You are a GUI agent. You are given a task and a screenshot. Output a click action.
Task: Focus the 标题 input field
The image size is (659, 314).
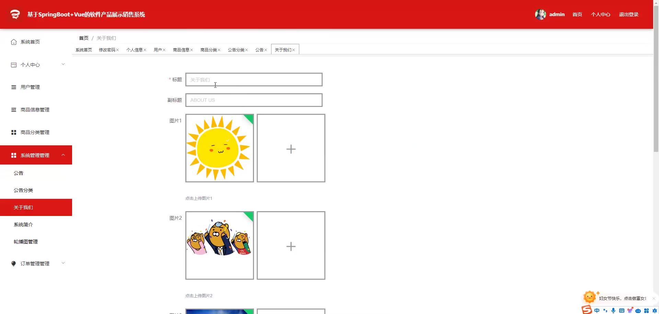click(x=254, y=80)
